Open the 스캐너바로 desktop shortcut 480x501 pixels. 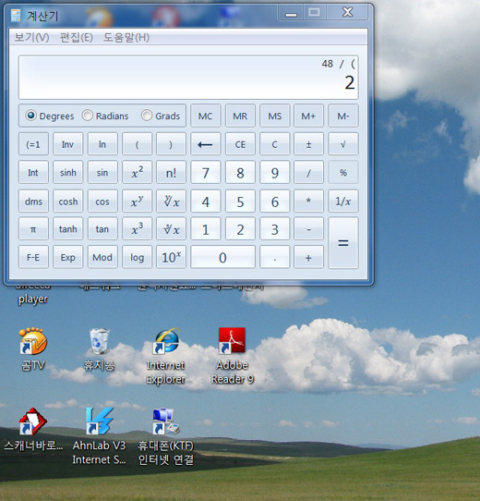[33, 430]
